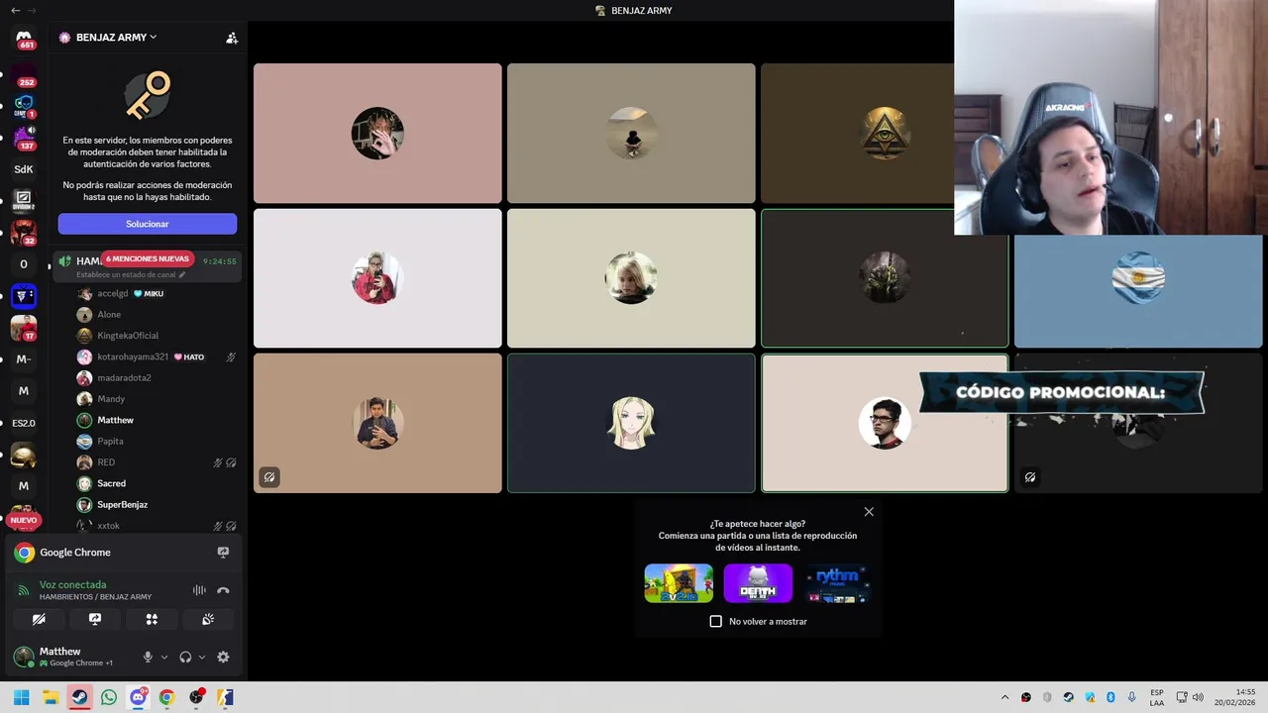
Task: Open the SdK server
Action: tap(24, 169)
